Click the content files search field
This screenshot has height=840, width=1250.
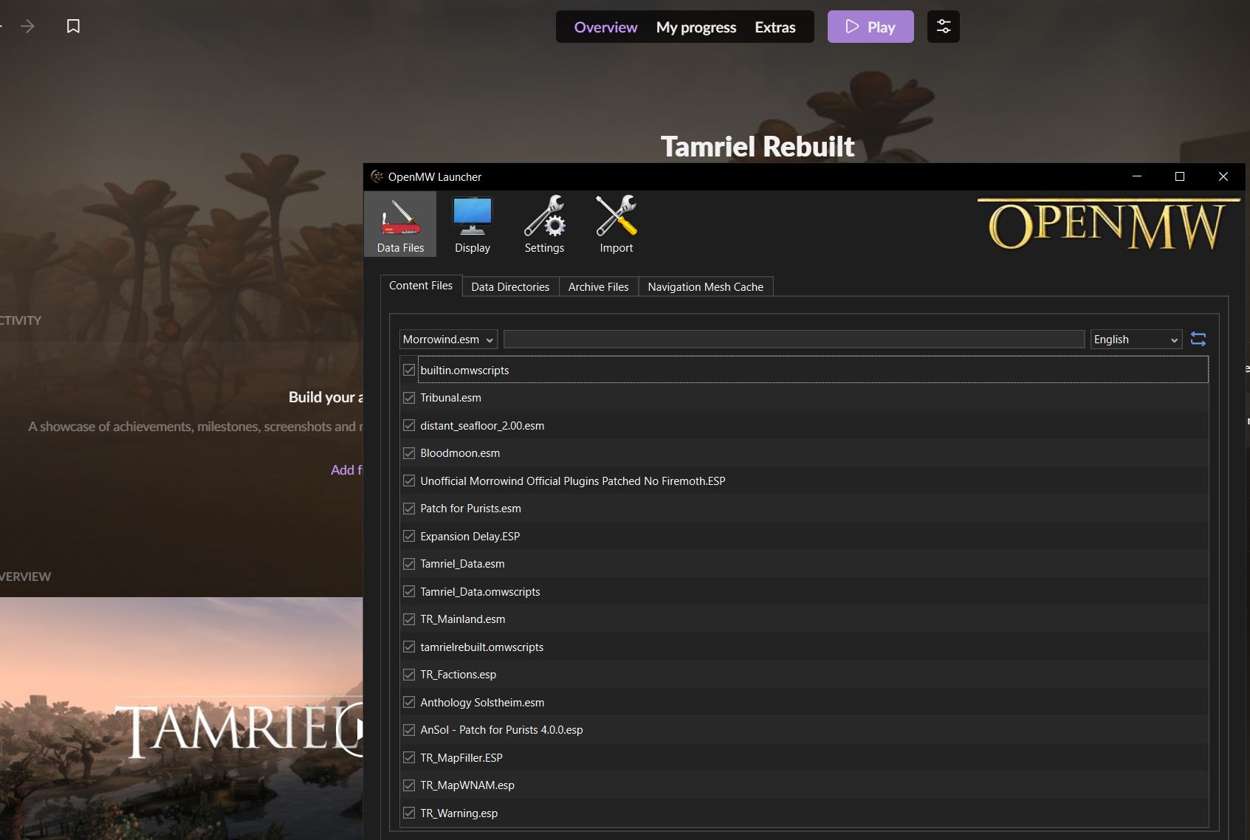pyautogui.click(x=794, y=340)
